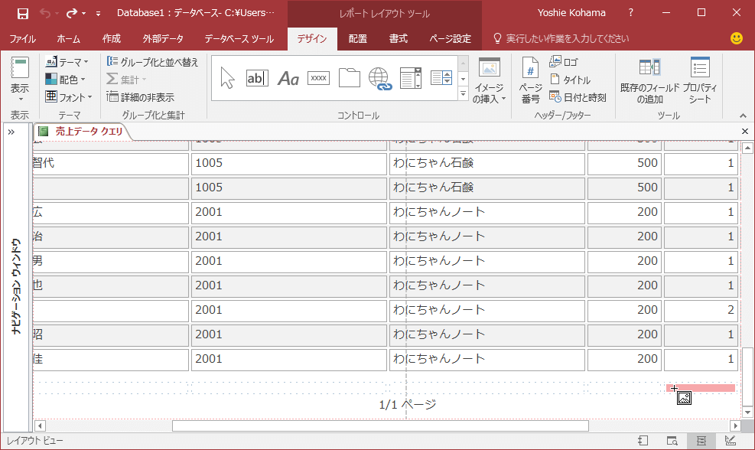Select the 売上データ クエリ document tab
755x450 pixels.
pyautogui.click(x=82, y=131)
